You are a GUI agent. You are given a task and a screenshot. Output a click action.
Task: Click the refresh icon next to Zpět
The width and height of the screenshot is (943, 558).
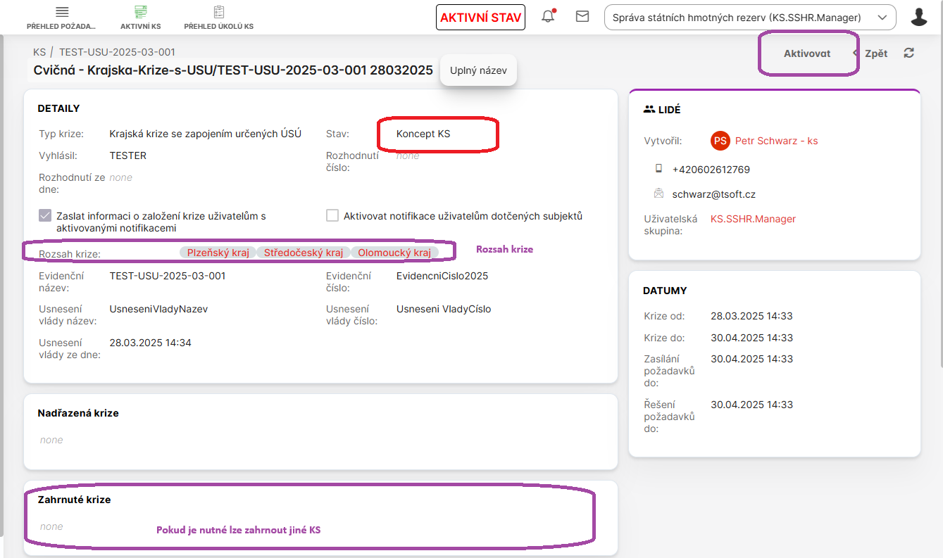coord(909,53)
